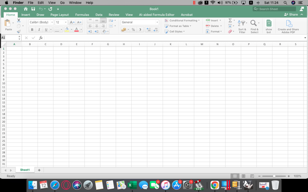Image resolution: width=308 pixels, height=192 pixels.
Task: Click the Insert Function fx icon
Action: (41, 38)
